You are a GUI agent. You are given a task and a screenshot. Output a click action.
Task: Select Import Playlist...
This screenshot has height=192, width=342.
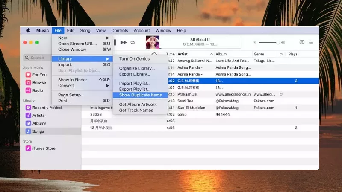[x=140, y=83]
